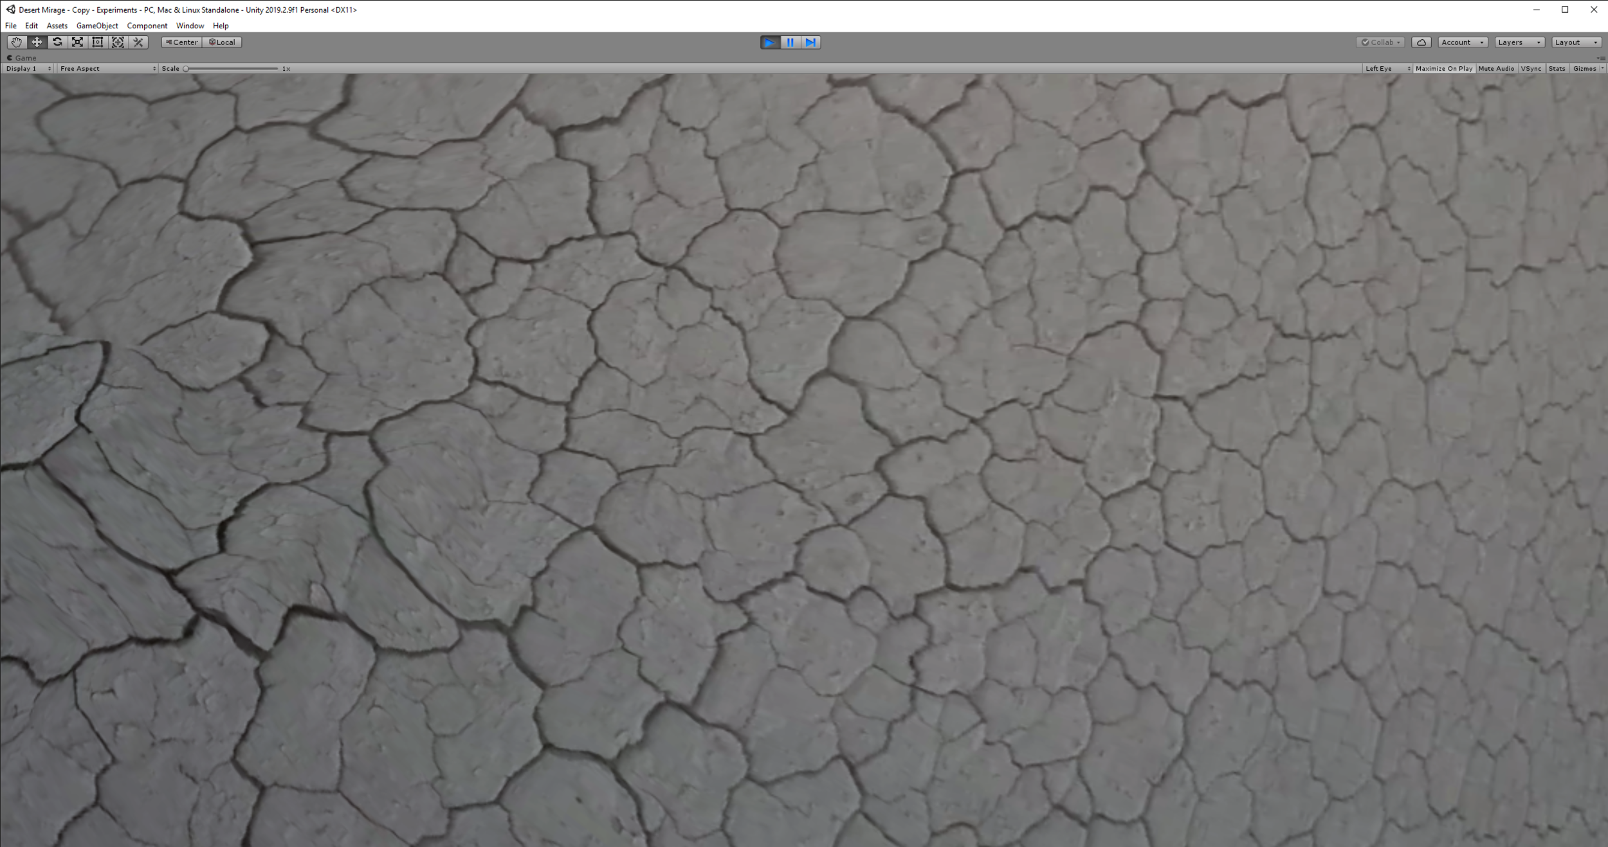
Task: Open the File menu
Action: (11, 26)
